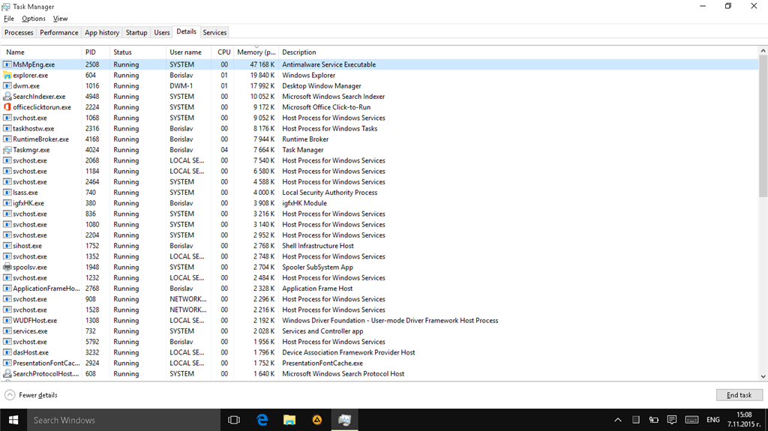This screenshot has width=768, height=431.
Task: Sort by the PID column header
Action: point(96,52)
